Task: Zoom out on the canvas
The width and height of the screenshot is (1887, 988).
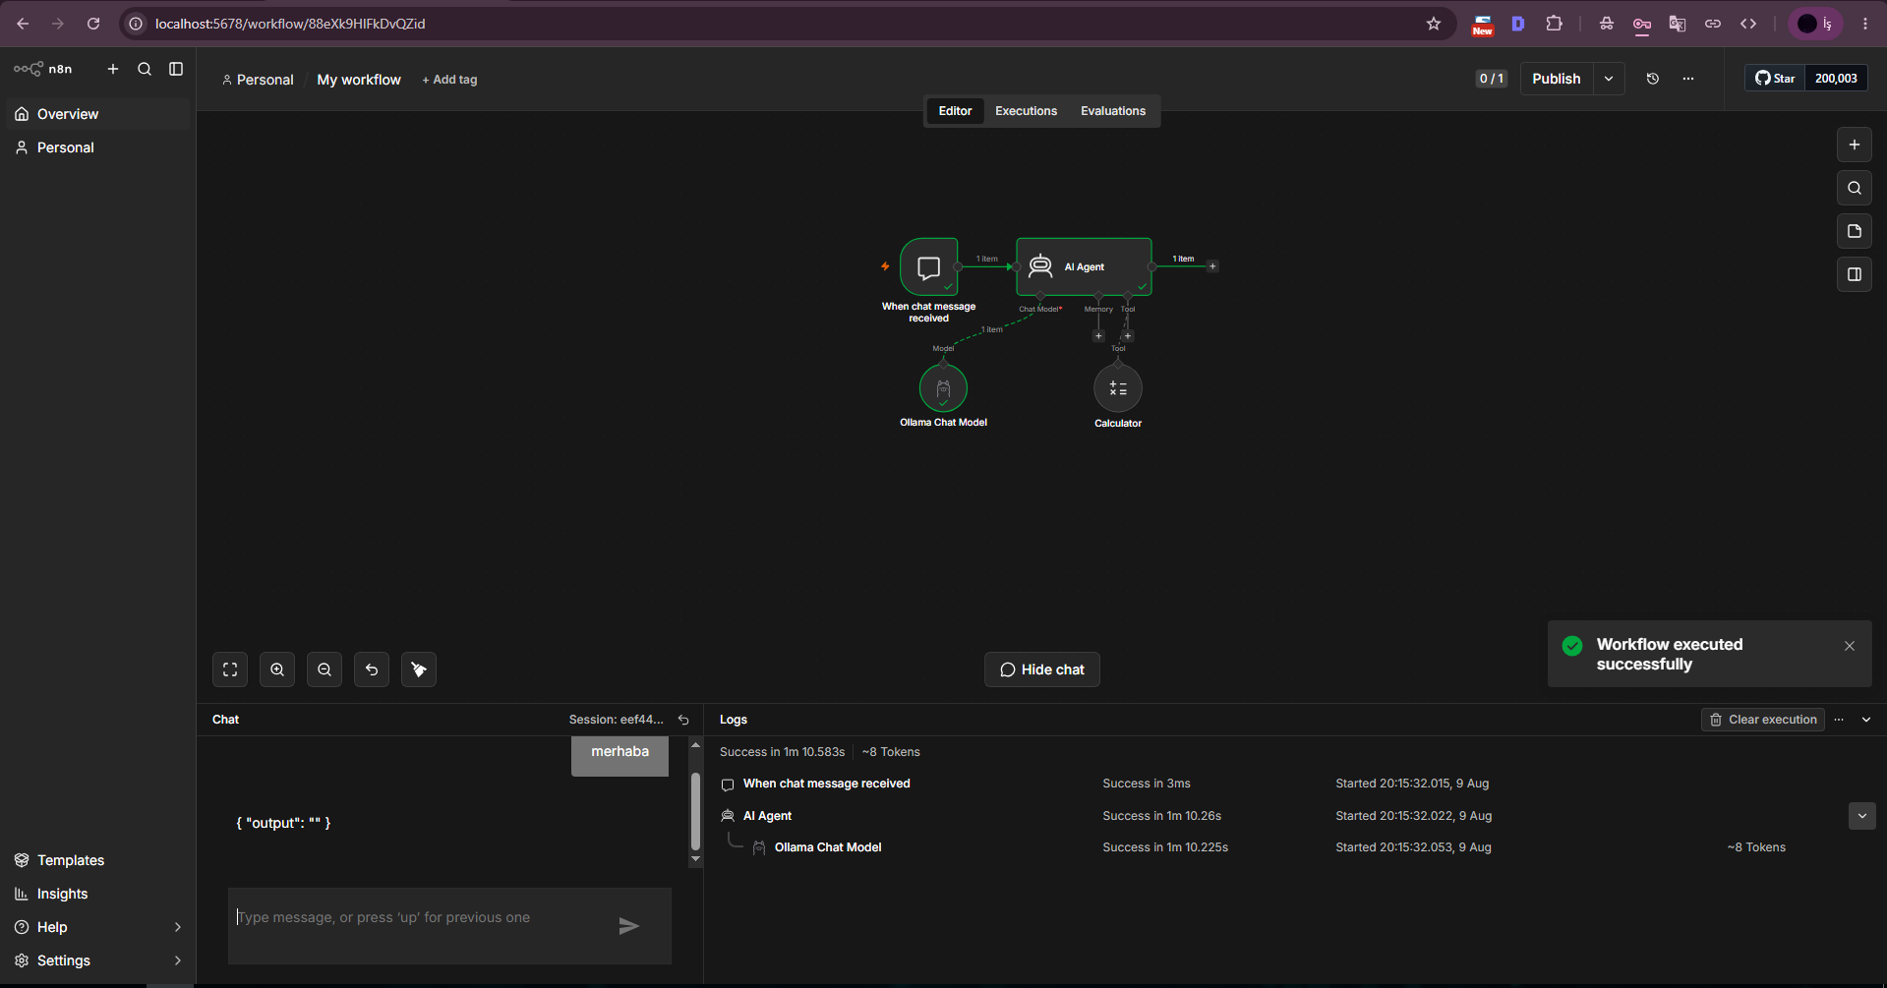Action: (x=324, y=669)
